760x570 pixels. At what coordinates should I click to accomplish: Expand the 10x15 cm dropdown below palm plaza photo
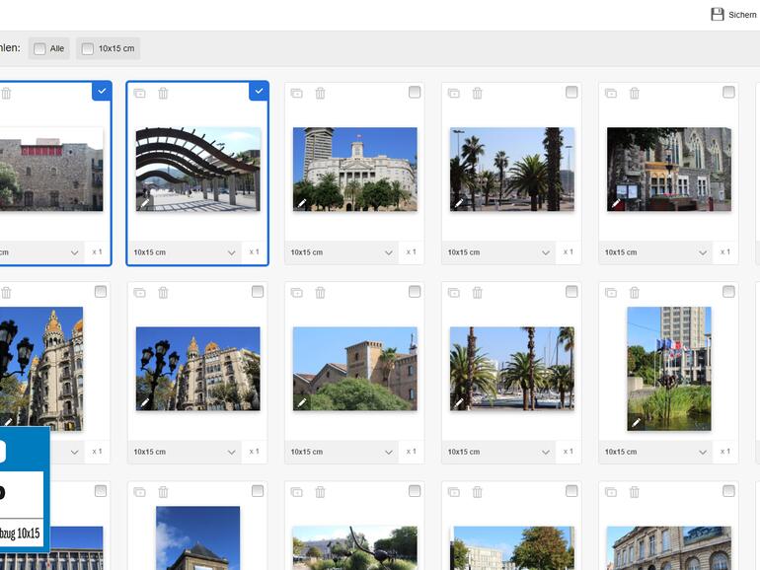[x=499, y=252]
